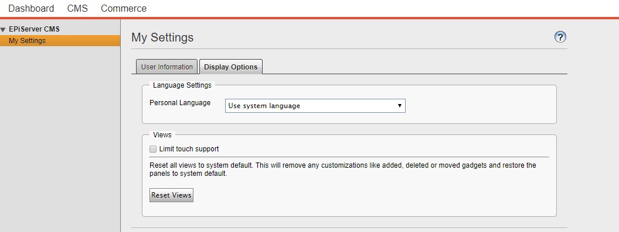Click the Reset Views button
This screenshot has width=619, height=232.
click(x=171, y=195)
